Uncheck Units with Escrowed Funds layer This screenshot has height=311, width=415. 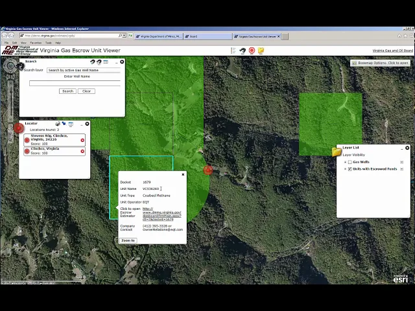point(350,168)
